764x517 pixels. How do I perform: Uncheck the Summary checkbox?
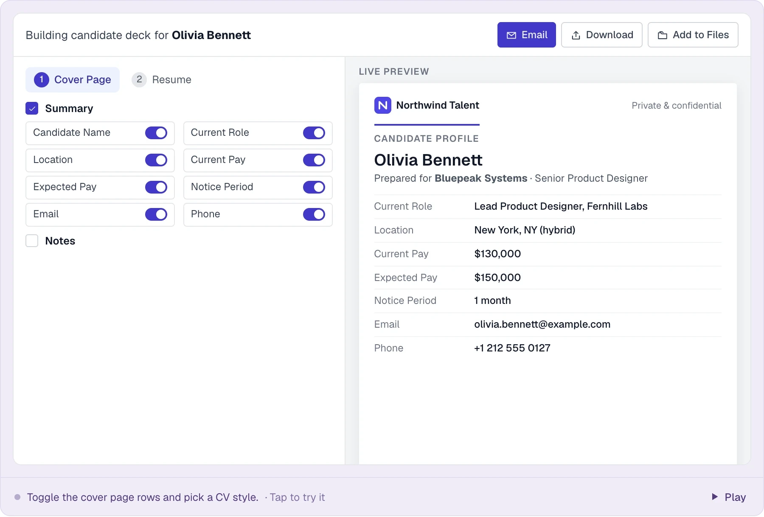(32, 108)
